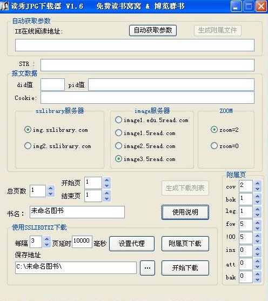Increase att value up arrow
The height and width of the screenshot is (301, 268).
[x=257, y=262]
